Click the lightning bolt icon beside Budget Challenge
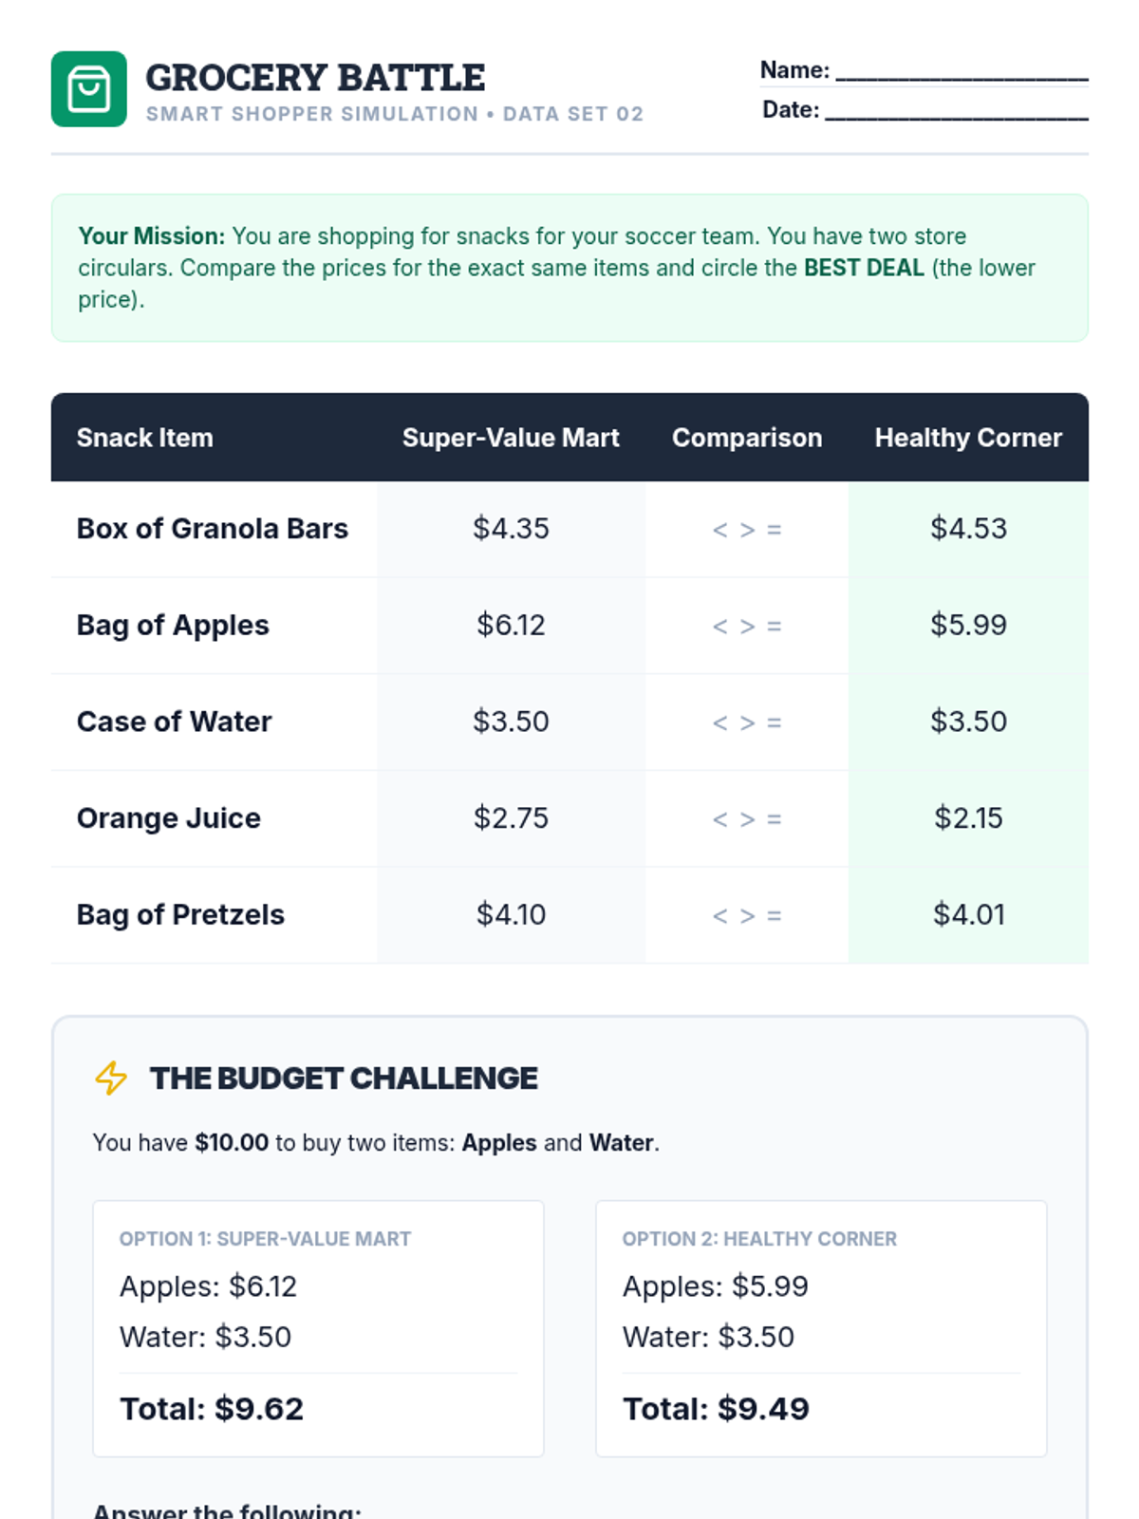The width and height of the screenshot is (1139, 1519). pos(111,1078)
